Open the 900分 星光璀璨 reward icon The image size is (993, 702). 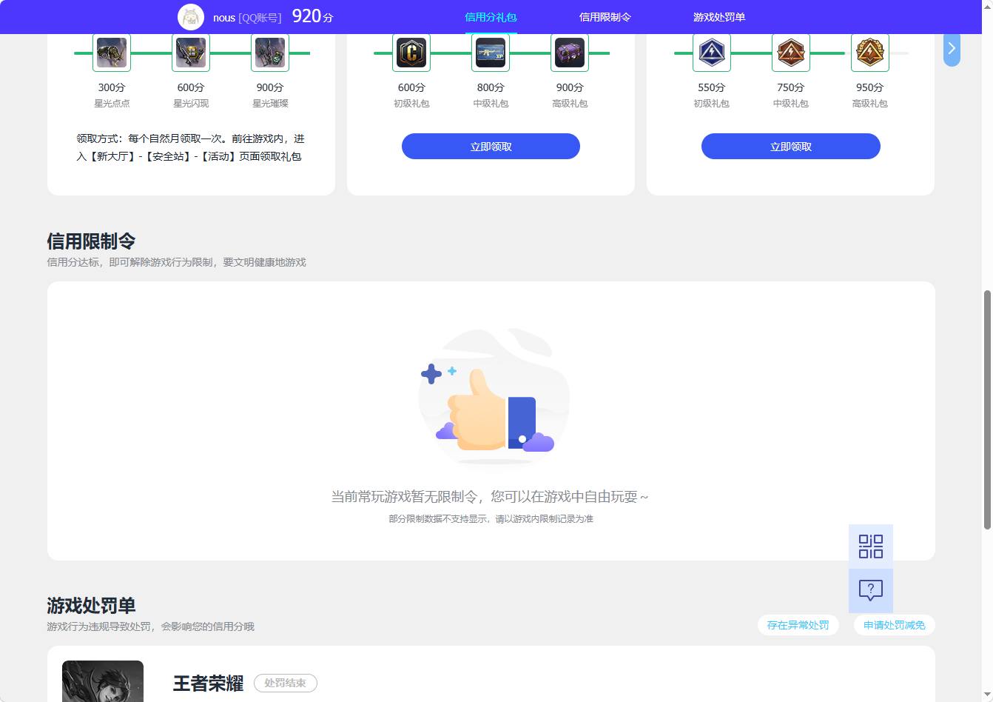[x=270, y=53]
